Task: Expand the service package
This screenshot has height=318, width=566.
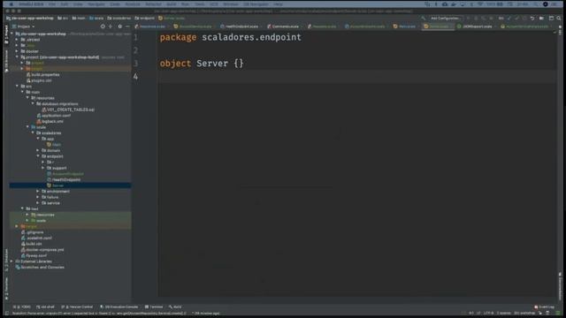Action: (38, 202)
